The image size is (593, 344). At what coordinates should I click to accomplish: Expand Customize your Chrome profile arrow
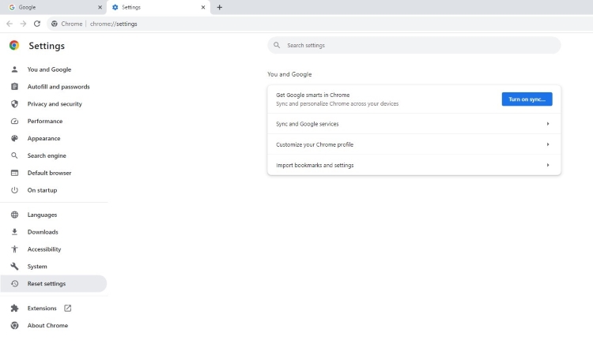(x=548, y=144)
